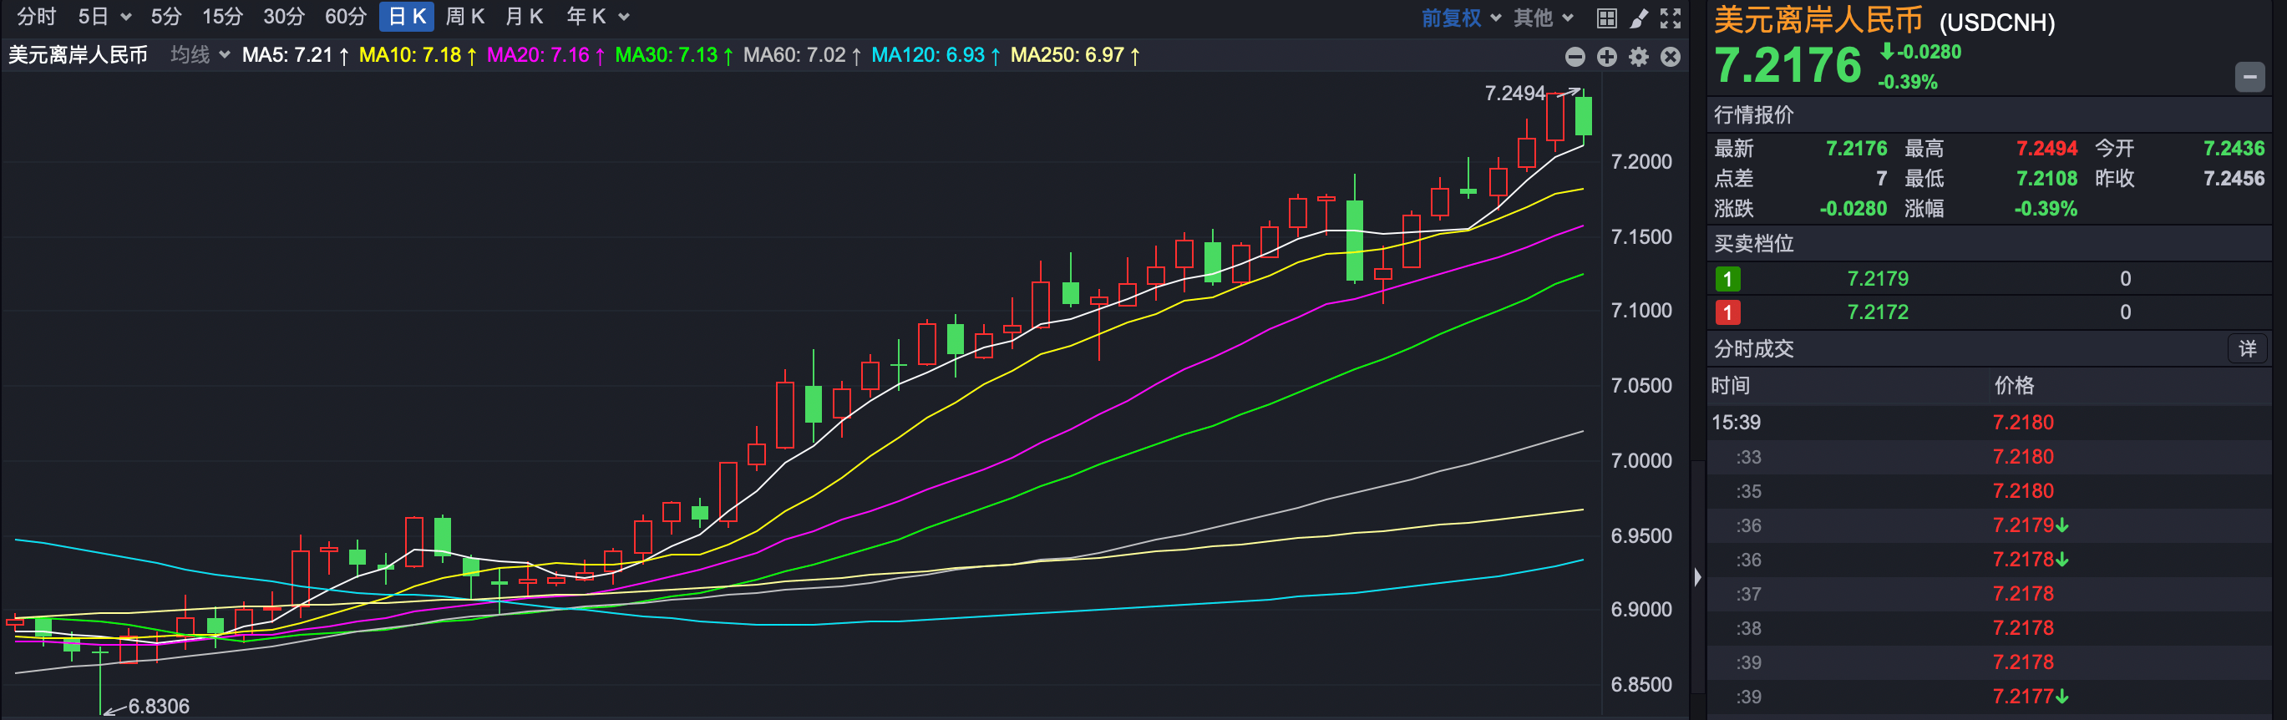Zoom in chart with the plus circle icon

[1607, 57]
